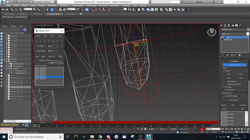
Task: Open the selection filter dropdown in toolbar
Action: tap(28, 9)
